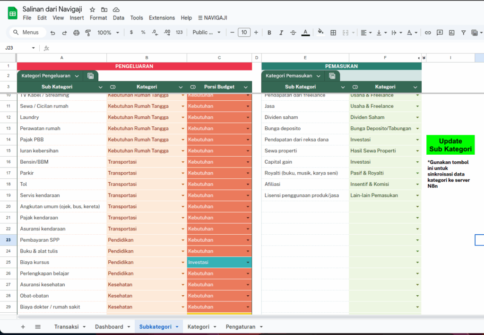The image size is (484, 335).
Task: Open the Extensions menu
Action: click(162, 18)
